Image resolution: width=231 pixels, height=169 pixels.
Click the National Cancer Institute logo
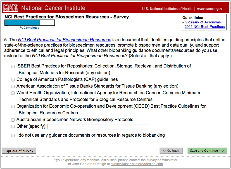pyautogui.click(x=11, y=8)
